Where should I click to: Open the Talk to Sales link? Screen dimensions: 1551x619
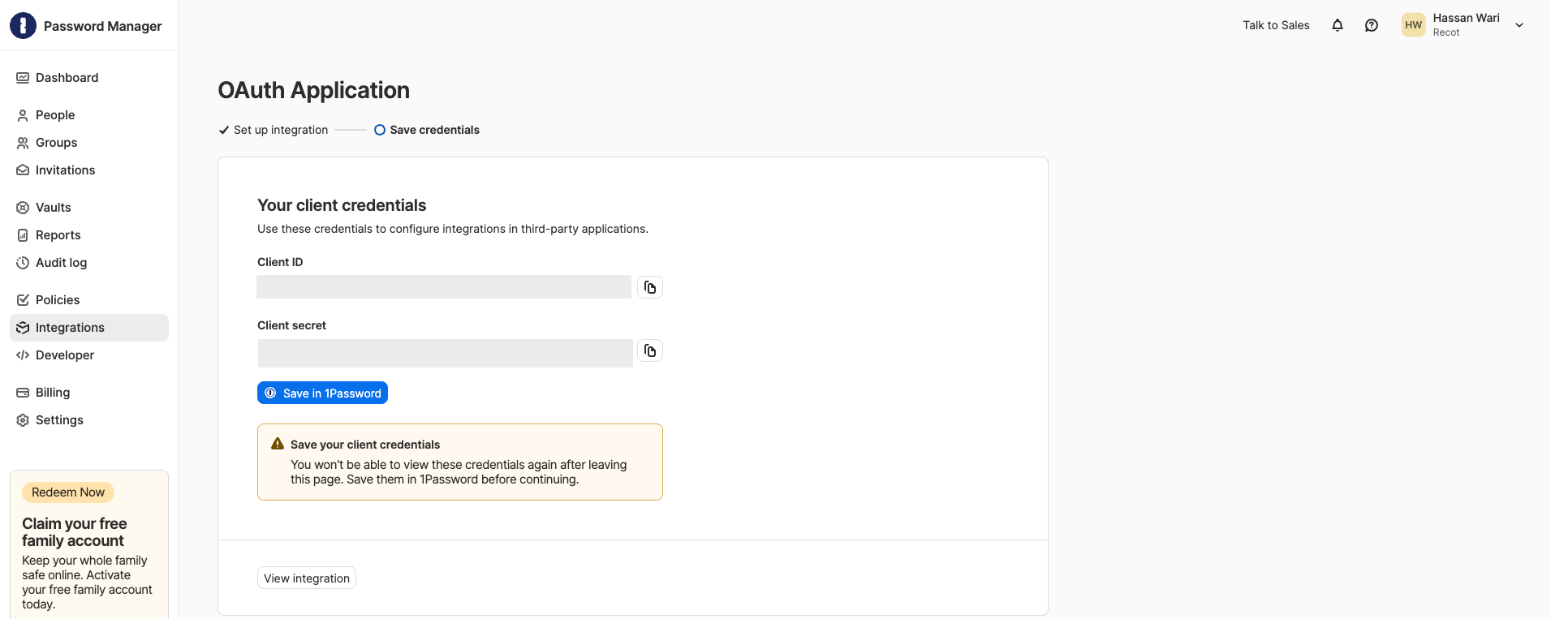1276,25
